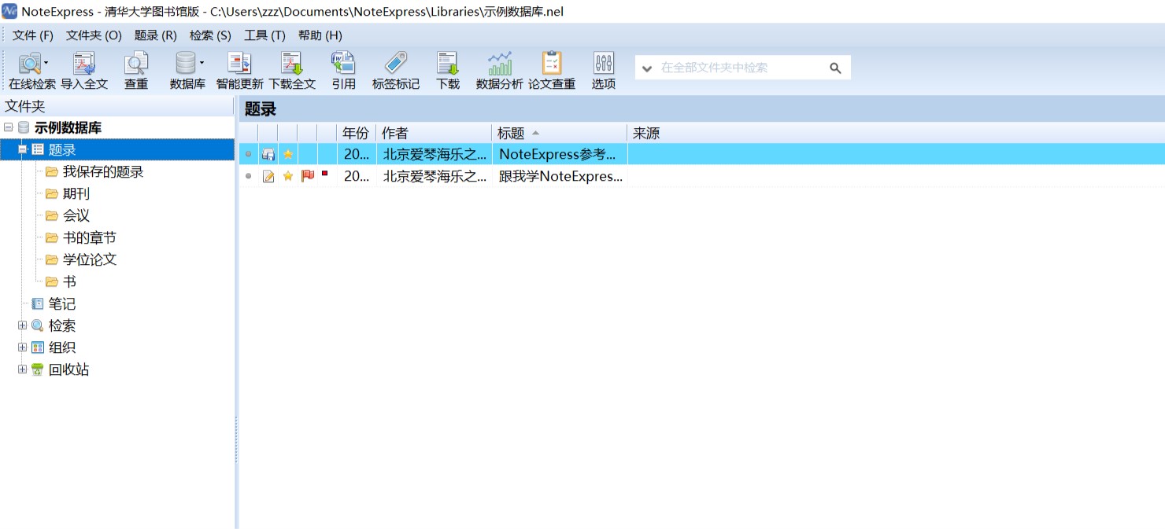
Task: Open the 工具 (T) menu
Action: click(x=264, y=35)
